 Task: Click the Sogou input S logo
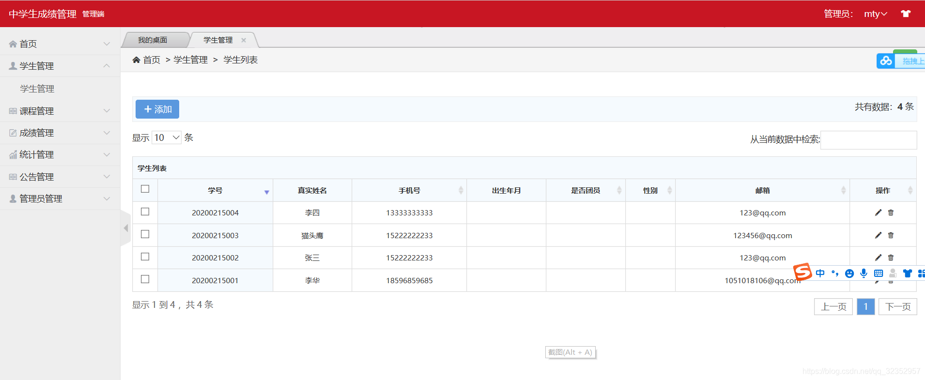click(802, 272)
